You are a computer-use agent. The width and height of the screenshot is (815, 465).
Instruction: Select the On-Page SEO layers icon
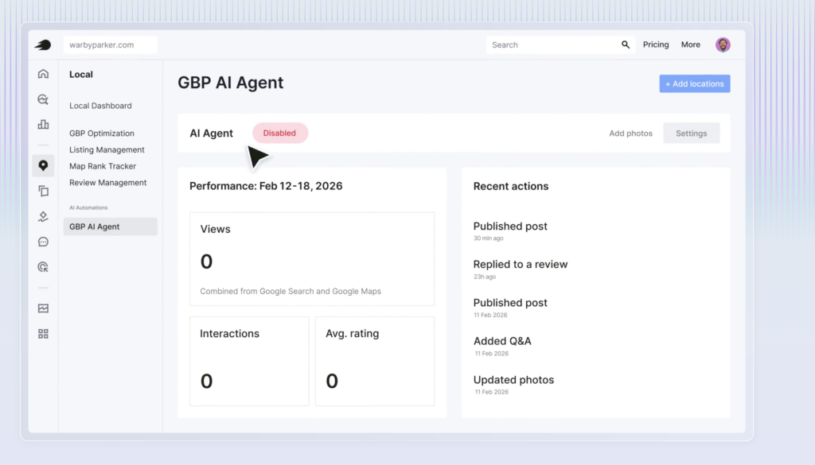[43, 216]
